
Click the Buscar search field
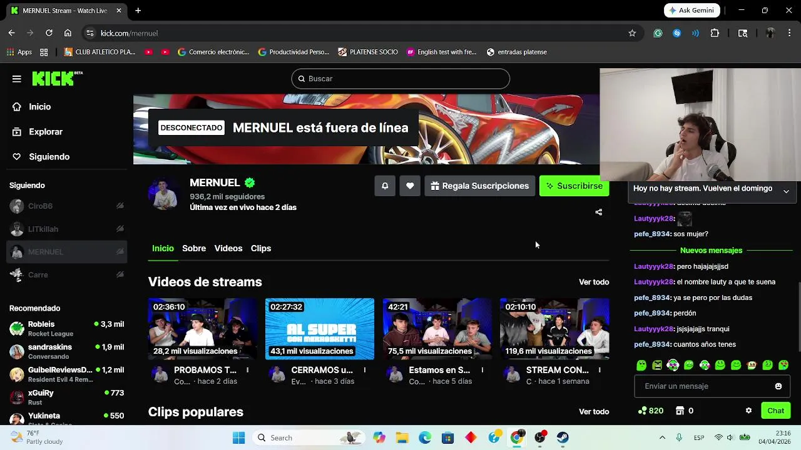pyautogui.click(x=400, y=79)
